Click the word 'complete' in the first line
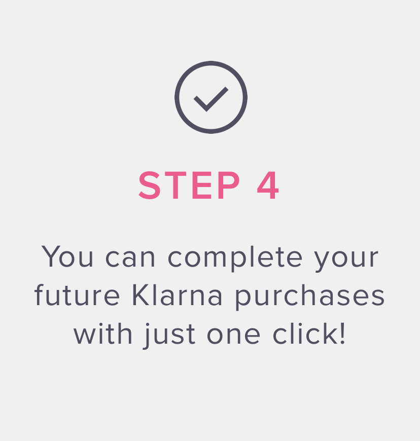420x441 pixels. (x=235, y=257)
